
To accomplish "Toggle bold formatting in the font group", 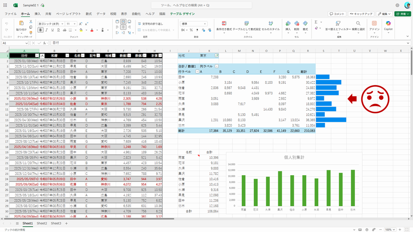I will 40,30.
